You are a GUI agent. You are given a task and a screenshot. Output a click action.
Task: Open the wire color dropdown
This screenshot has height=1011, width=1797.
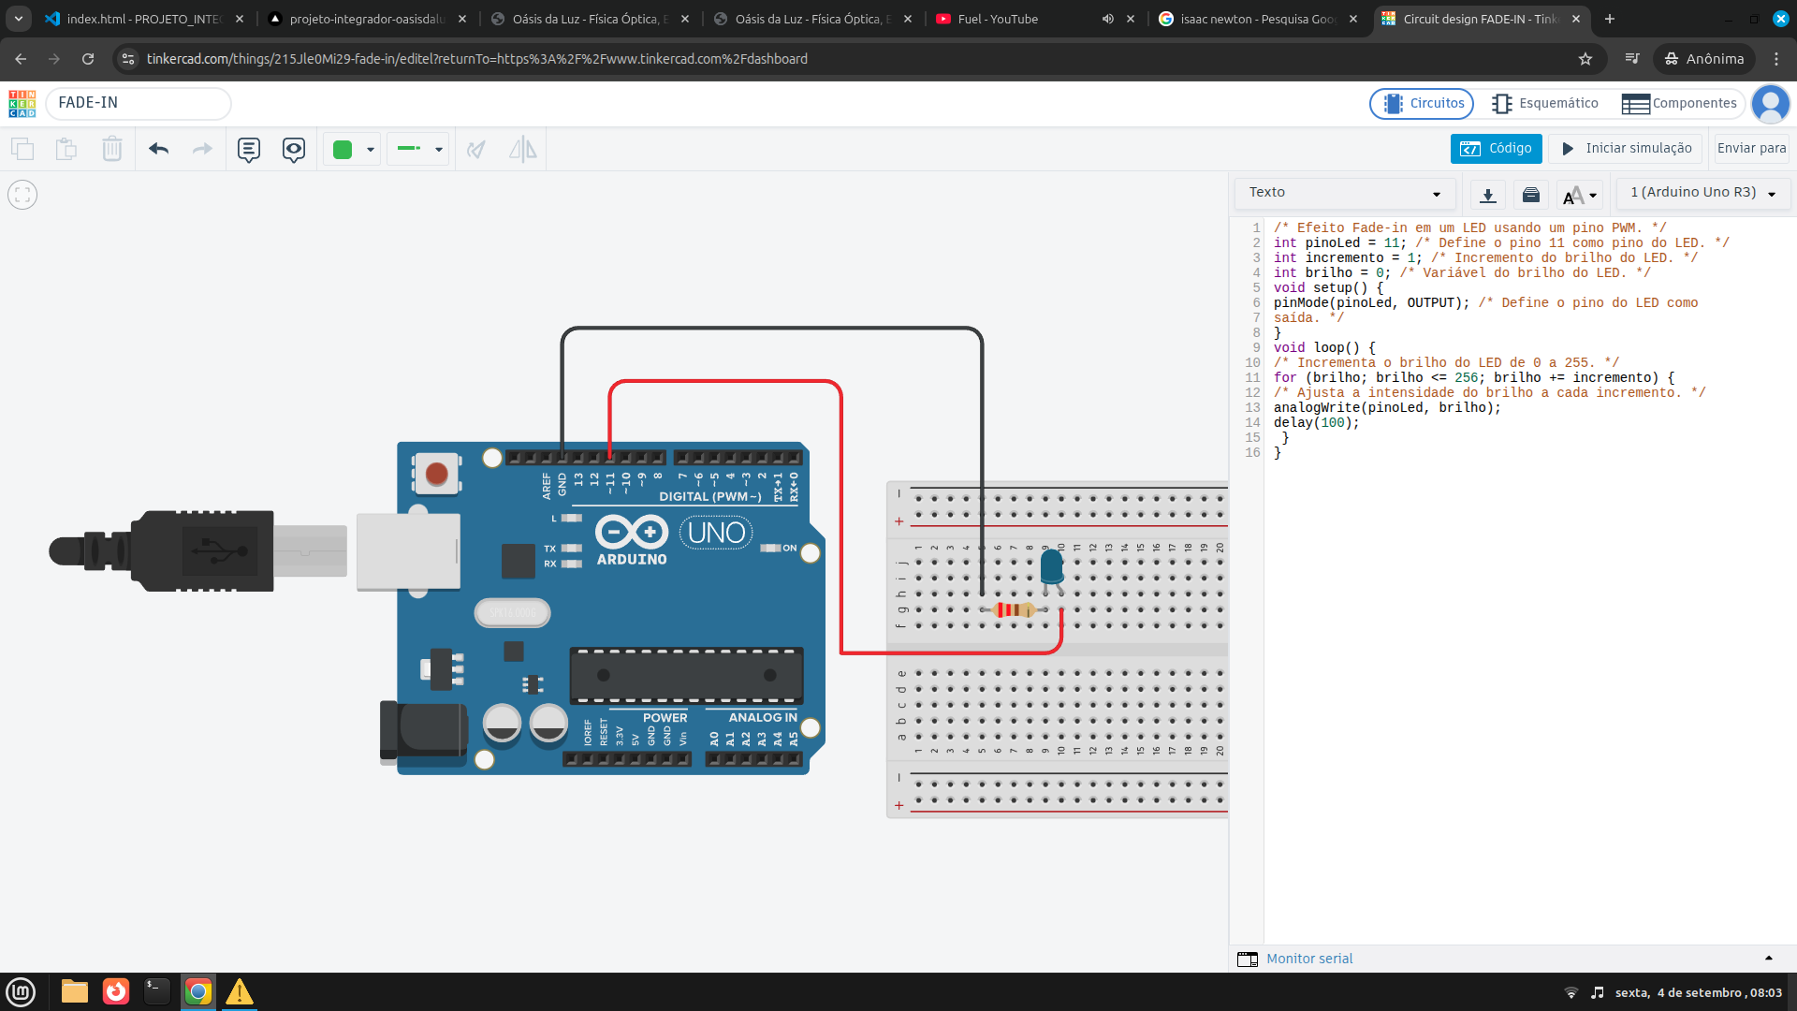coord(353,149)
